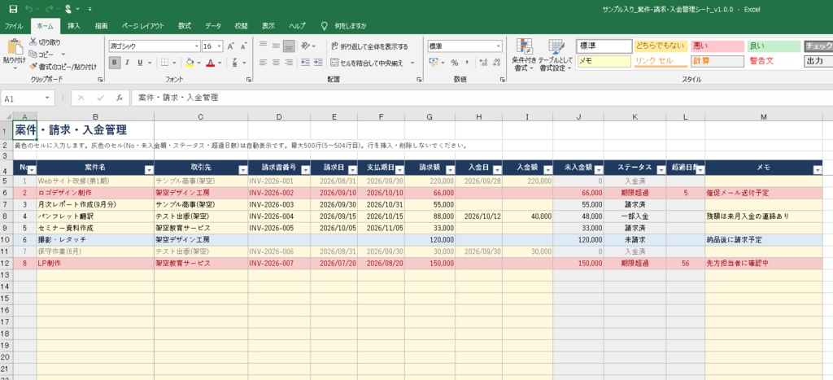
Task: Apply the red font color
Action: [x=211, y=63]
